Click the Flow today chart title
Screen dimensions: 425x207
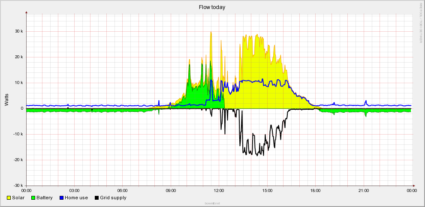(212, 7)
